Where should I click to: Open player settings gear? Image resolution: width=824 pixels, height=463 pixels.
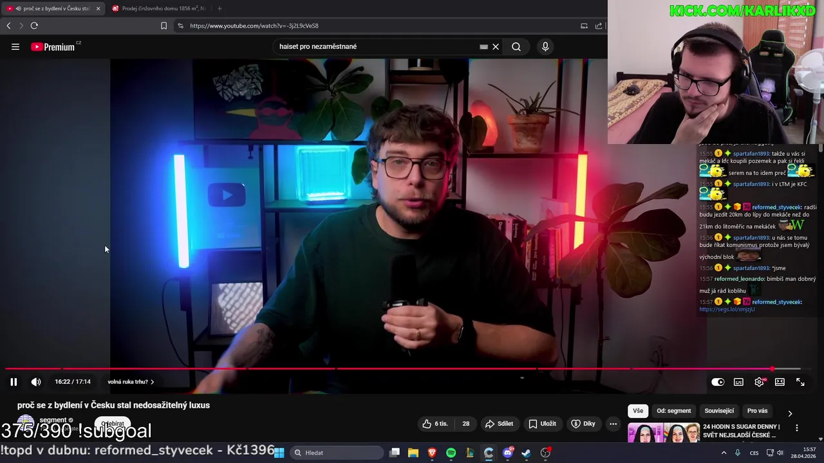point(760,382)
